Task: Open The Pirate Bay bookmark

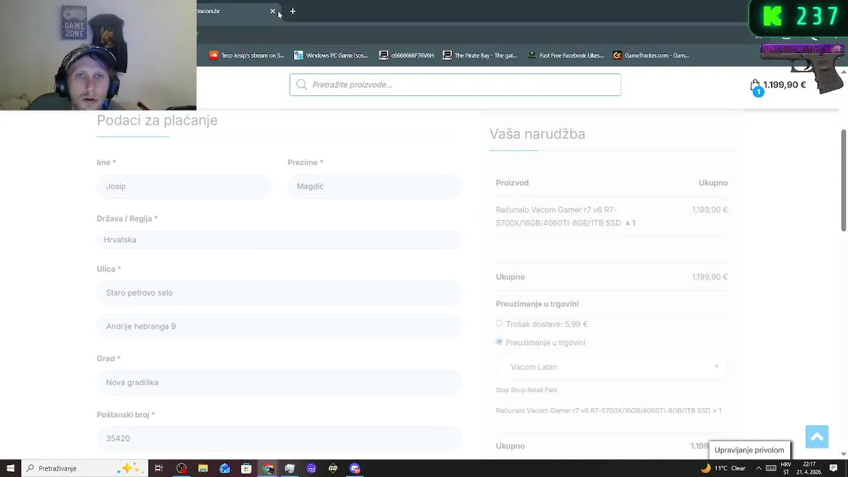Action: (x=480, y=56)
